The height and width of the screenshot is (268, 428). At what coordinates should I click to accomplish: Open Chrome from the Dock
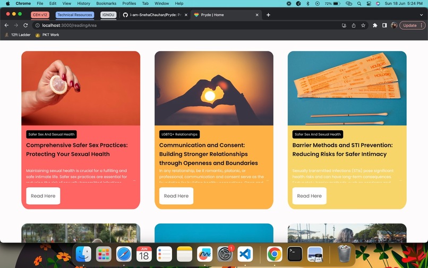pos(275,254)
